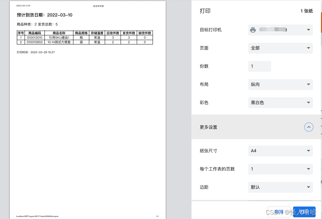Viewport: 322px width, 219px height.
Task: Open the 边距 margins dropdown showing 默认
Action: click(280, 187)
